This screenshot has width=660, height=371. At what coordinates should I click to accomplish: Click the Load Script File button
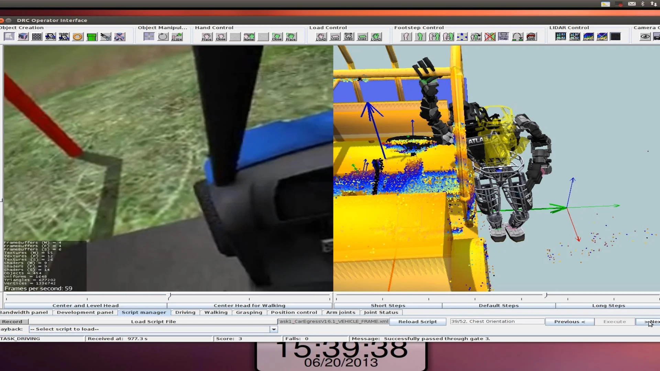pos(153,322)
